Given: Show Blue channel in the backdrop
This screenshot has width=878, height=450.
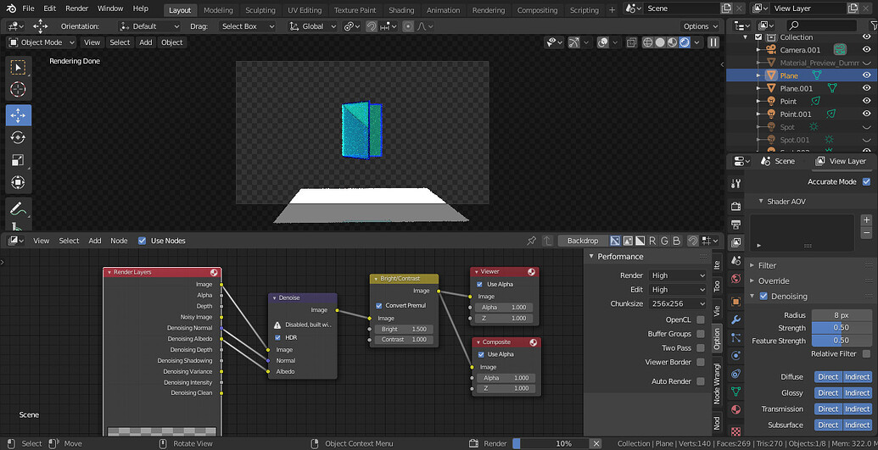Looking at the screenshot, I should 676,241.
